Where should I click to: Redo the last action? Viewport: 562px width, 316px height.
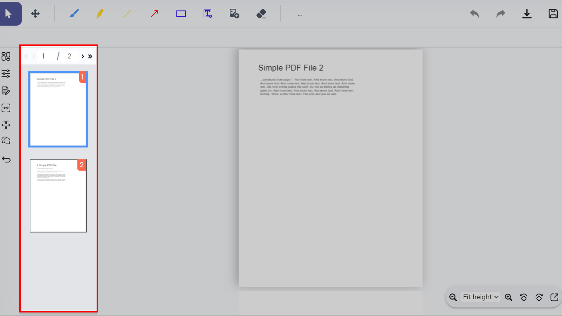point(501,14)
